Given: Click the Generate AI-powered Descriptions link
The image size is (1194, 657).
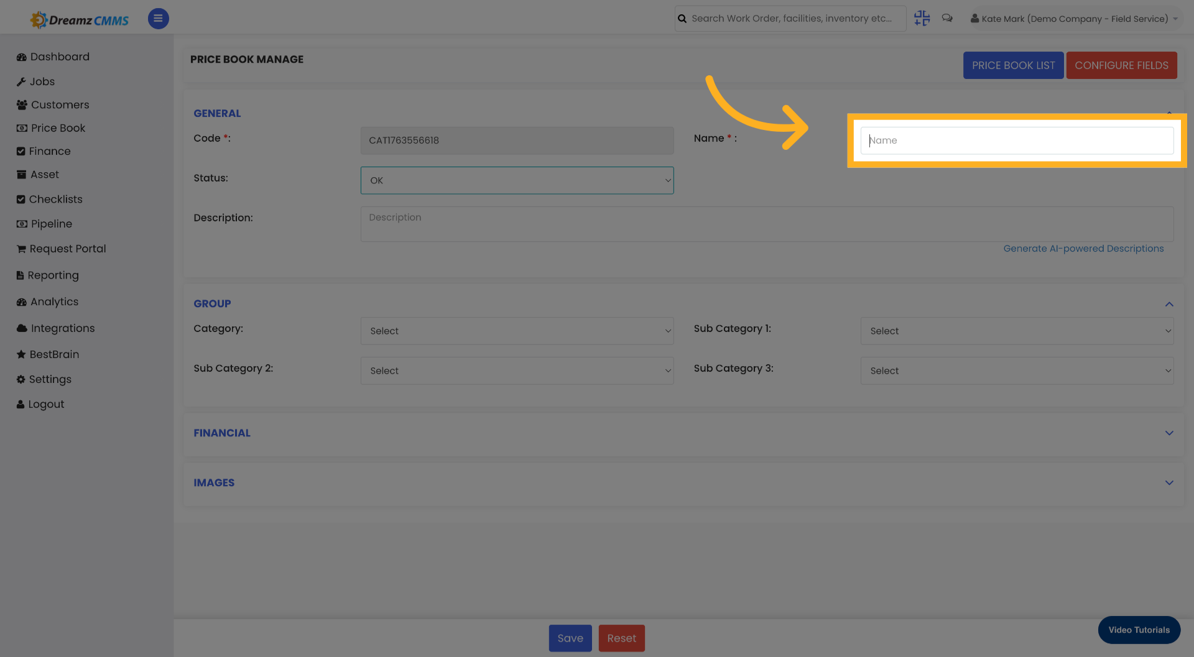Looking at the screenshot, I should click(x=1083, y=248).
